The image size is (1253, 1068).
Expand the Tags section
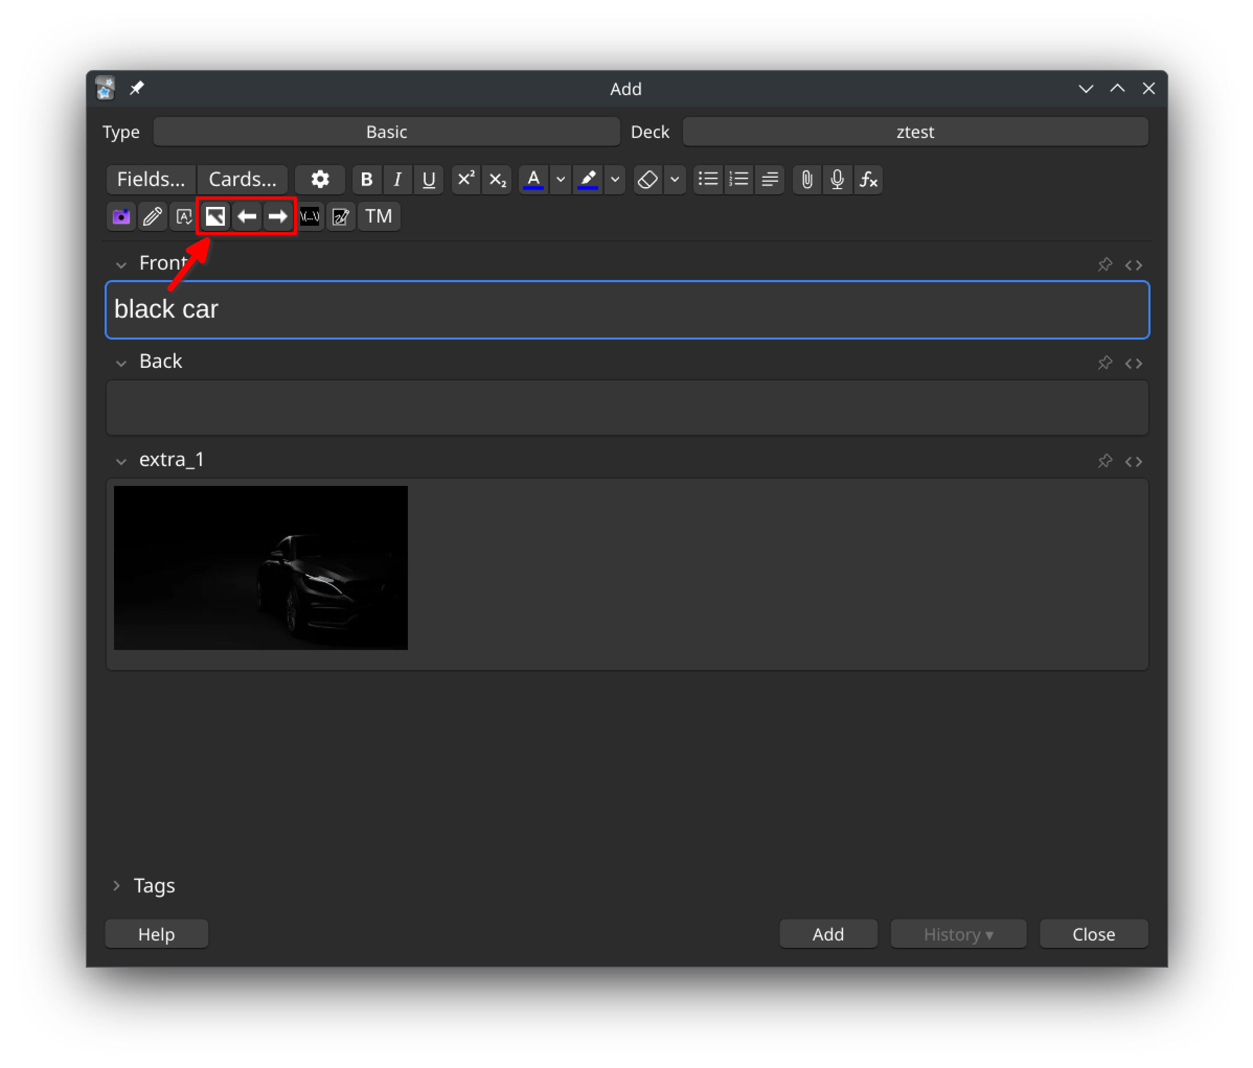click(x=117, y=886)
